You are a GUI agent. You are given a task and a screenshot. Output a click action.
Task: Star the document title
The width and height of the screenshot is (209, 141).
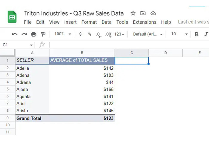click(x=133, y=13)
